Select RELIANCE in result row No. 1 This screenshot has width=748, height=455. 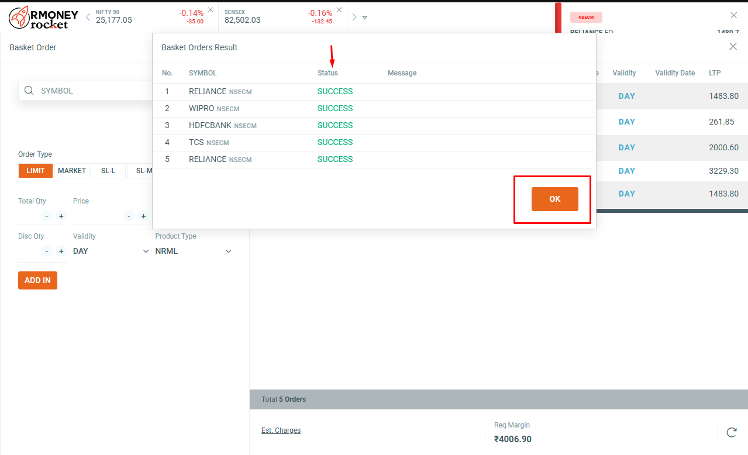point(208,91)
